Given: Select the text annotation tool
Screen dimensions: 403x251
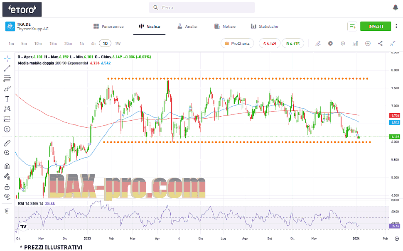Looking at the screenshot, I should tap(7, 99).
